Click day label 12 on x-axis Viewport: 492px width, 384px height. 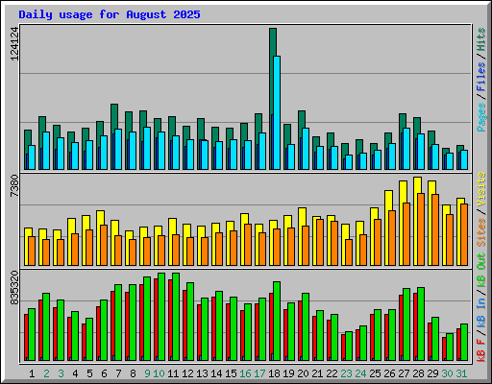tap(187, 373)
